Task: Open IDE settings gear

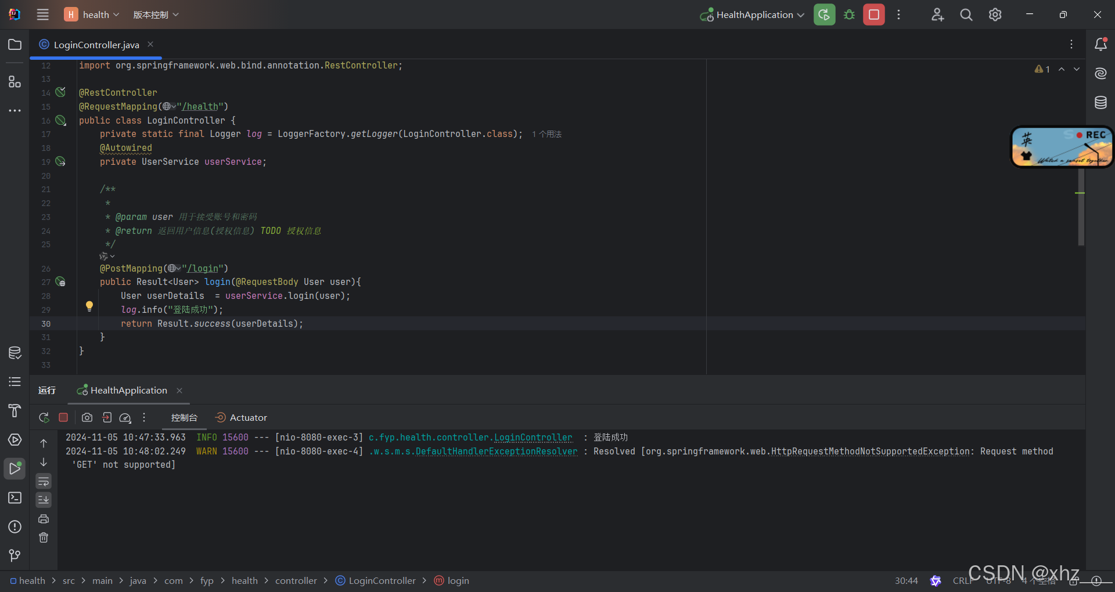Action: [x=995, y=15]
